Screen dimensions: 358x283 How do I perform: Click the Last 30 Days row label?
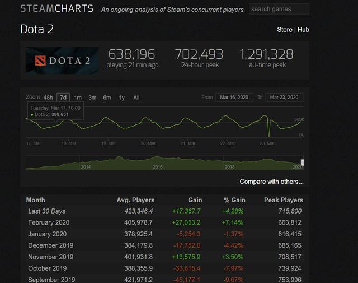(x=47, y=211)
